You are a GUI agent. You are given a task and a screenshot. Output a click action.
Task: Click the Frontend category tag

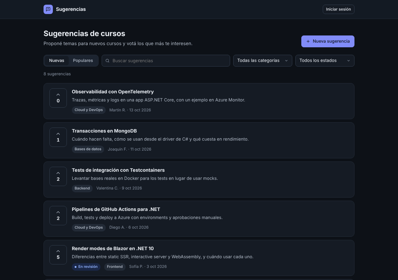click(115, 267)
